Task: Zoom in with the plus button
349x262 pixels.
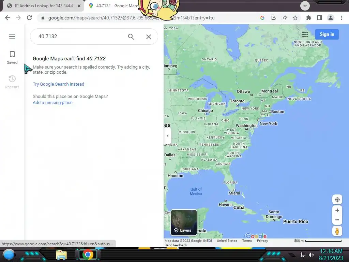Action: (x=337, y=210)
